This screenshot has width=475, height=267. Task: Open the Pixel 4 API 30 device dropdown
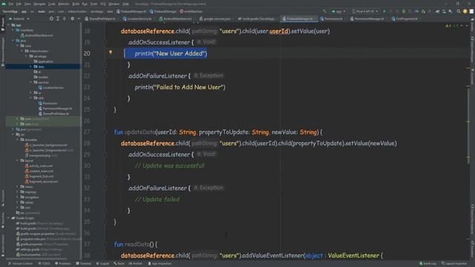(x=365, y=12)
